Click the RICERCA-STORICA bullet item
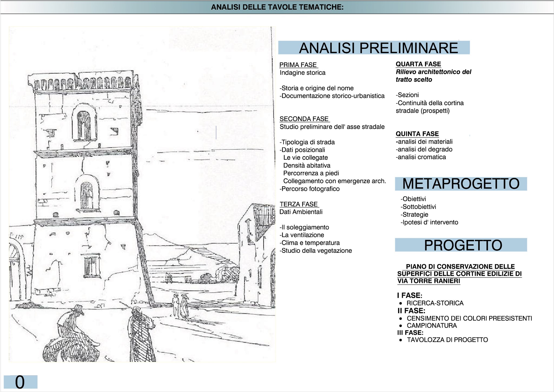 click(435, 303)
